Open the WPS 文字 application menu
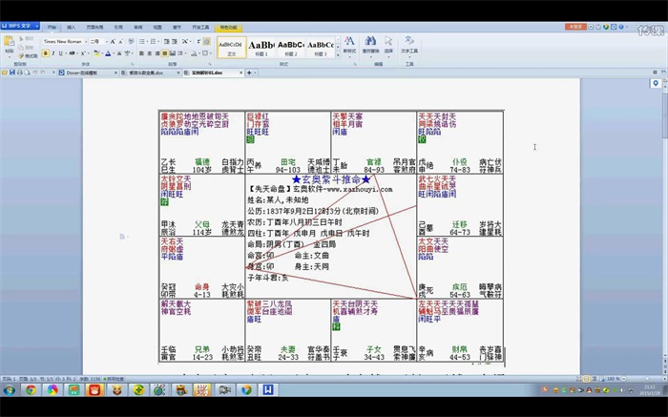Image resolution: width=668 pixels, height=417 pixels. [x=20, y=26]
